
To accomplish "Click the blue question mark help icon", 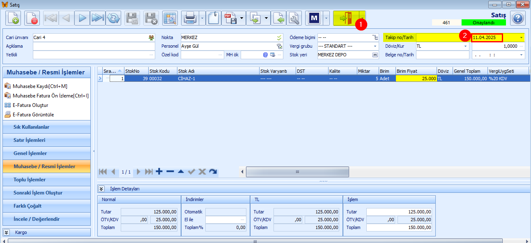I will [518, 19].
